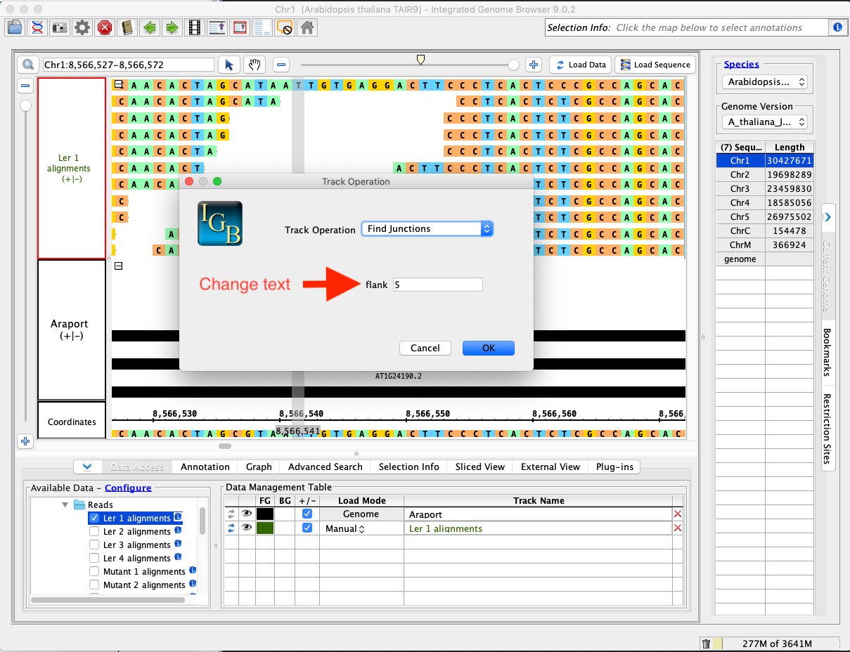Click the DNA load sequence toolbar icon
The width and height of the screenshot is (850, 652).
click(38, 27)
